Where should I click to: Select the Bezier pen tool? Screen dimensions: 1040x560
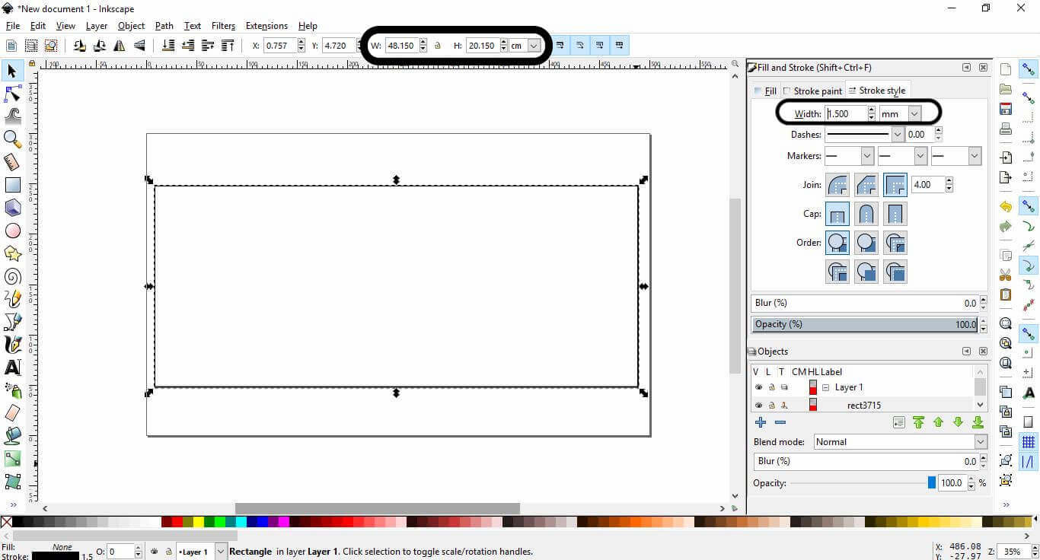coord(12,322)
